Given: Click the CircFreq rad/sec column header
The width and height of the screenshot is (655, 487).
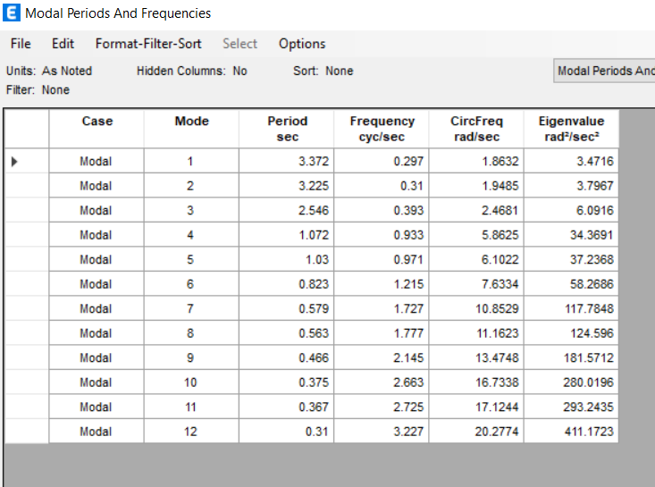Looking at the screenshot, I should tap(476, 129).
